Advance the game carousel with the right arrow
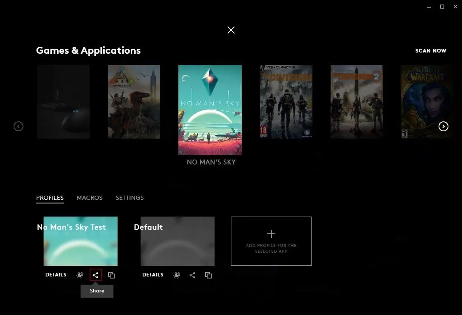Viewport: 462px width, 315px height. pyautogui.click(x=443, y=126)
